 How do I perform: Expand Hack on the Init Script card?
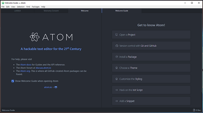point(151,90)
